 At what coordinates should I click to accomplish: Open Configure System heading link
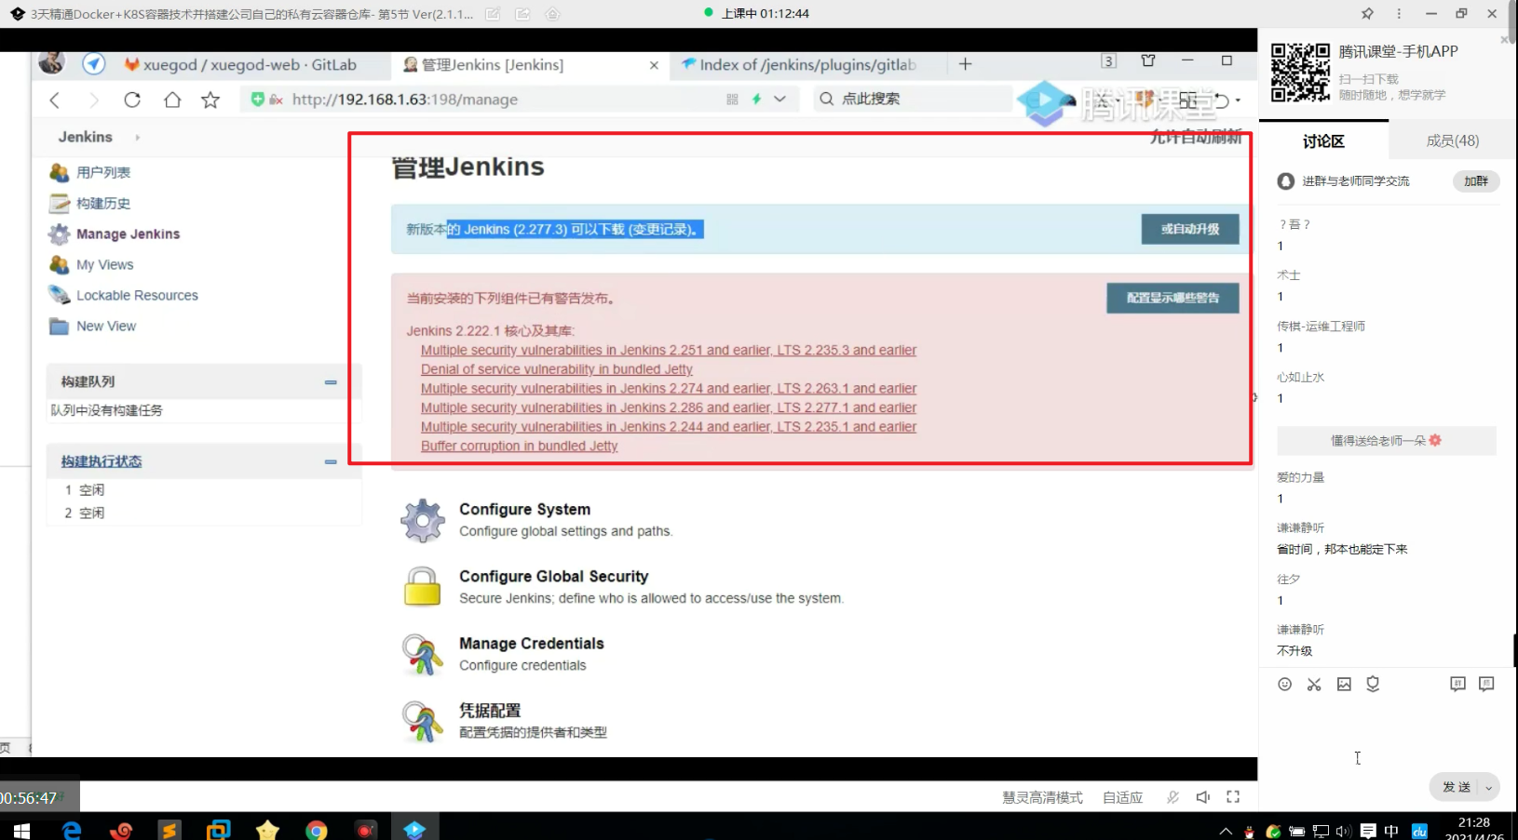[524, 509]
